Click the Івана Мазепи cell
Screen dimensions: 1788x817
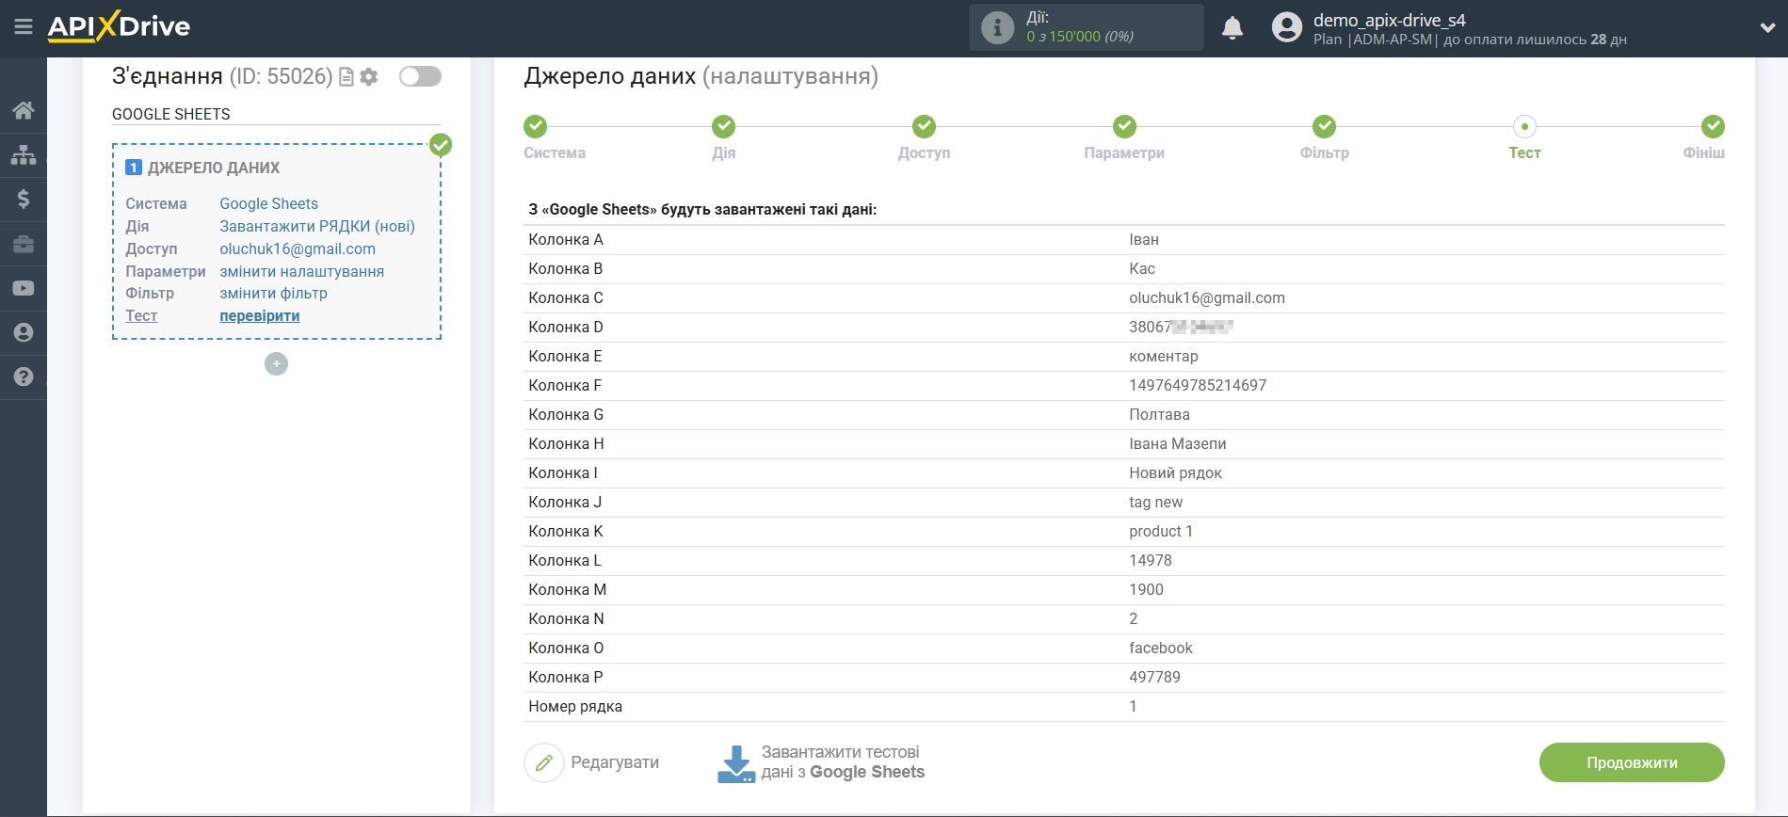click(1177, 443)
